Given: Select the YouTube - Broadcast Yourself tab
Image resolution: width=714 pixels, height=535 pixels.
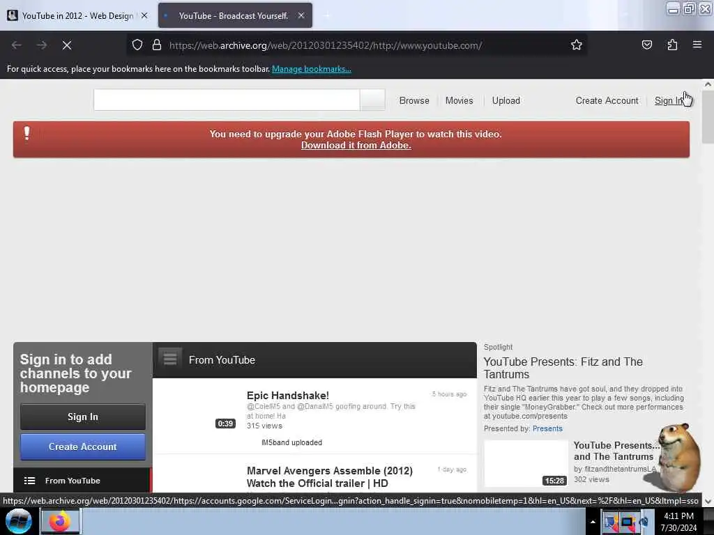Looking at the screenshot, I should pyautogui.click(x=235, y=16).
